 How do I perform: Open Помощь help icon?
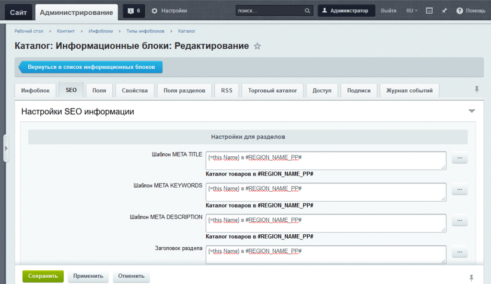pos(459,11)
